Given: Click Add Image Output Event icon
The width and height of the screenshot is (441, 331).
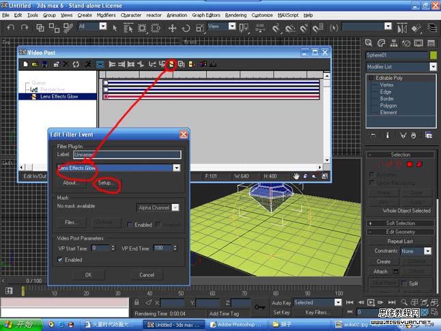Looking at the screenshot, I should (191, 64).
